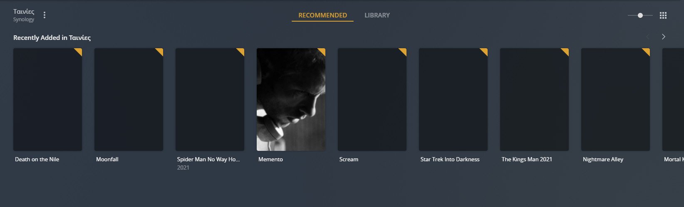Screen dimensions: 684x207
Task: Click the unwatched corner badge on Nightmare Alley poster
Action: 647,51
